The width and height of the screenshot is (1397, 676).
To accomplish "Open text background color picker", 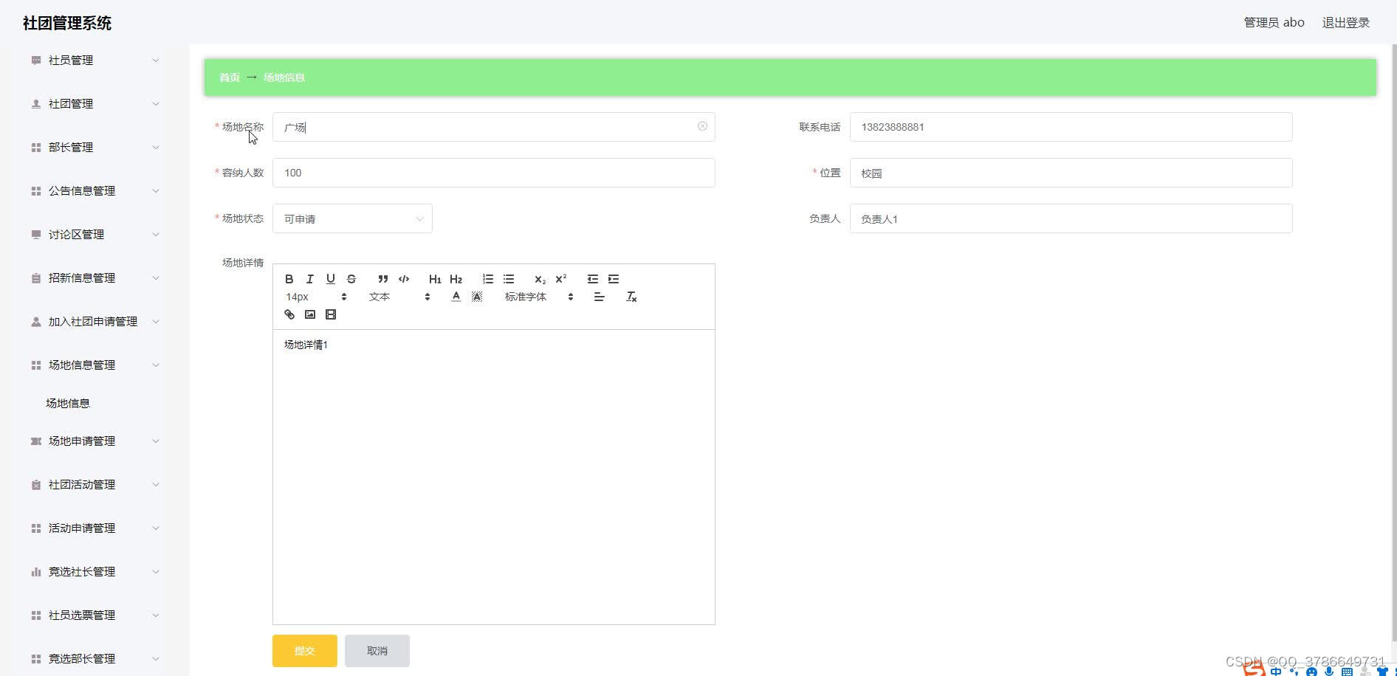I will tap(477, 297).
